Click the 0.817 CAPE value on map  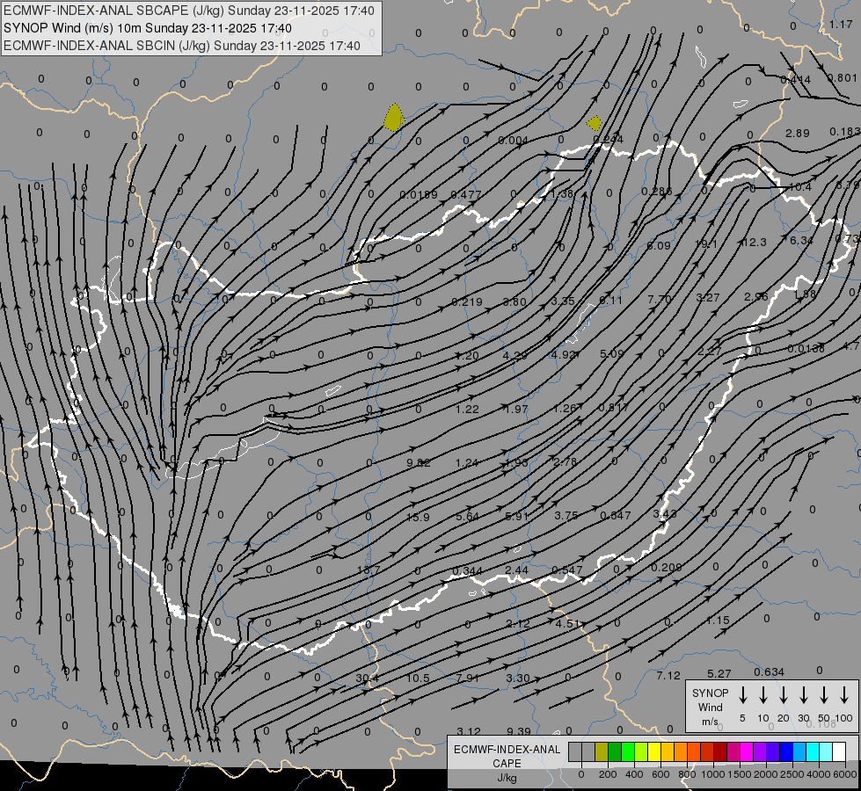click(613, 407)
